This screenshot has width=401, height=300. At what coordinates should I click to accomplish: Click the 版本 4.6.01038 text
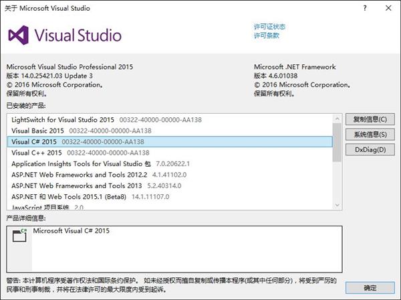tap(275, 76)
